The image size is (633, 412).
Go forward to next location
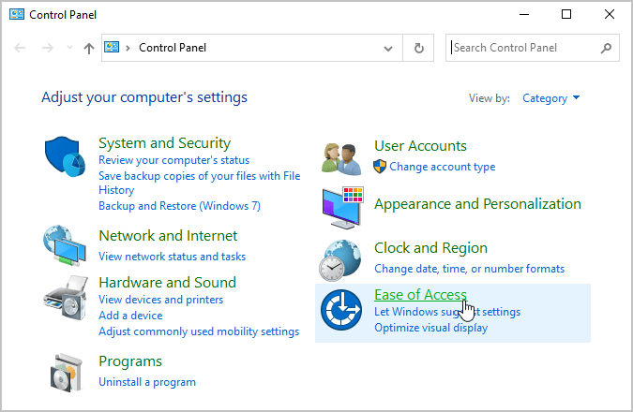tap(48, 48)
